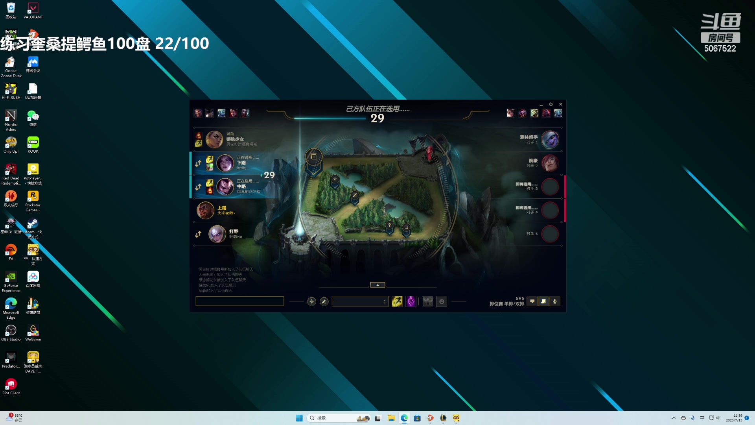Open Microsoft Edge from taskbar
Viewport: 755px width, 425px height.
404,418
